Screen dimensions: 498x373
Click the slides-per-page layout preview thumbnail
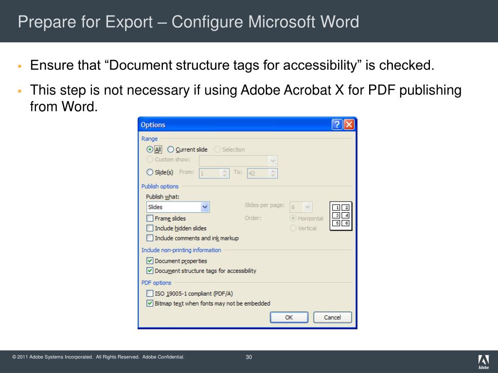click(x=341, y=216)
